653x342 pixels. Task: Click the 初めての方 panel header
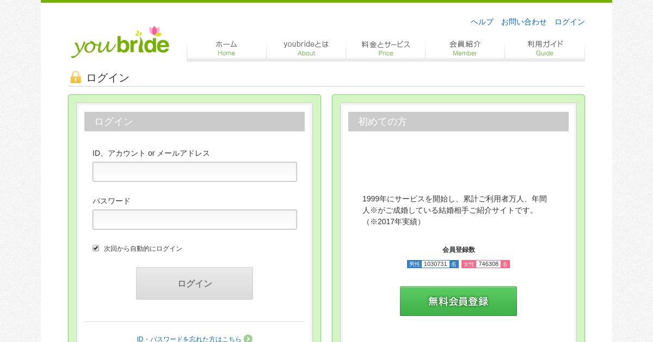[x=458, y=122]
